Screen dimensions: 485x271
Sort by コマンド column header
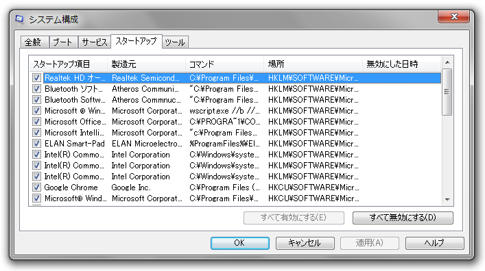[x=224, y=64]
